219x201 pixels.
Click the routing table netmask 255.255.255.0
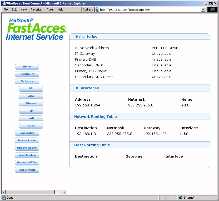click(120, 134)
